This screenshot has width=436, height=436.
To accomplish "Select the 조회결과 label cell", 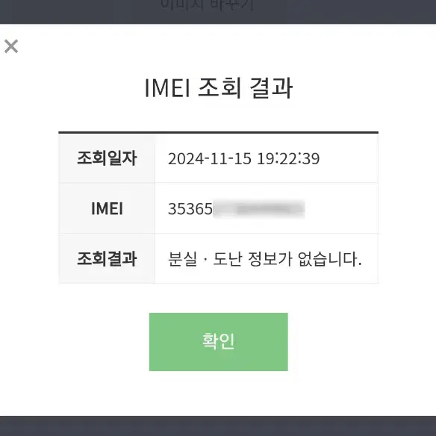I will pos(107,258).
